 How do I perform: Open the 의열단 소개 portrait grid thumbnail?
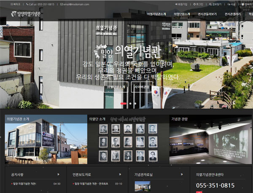click(128, 142)
